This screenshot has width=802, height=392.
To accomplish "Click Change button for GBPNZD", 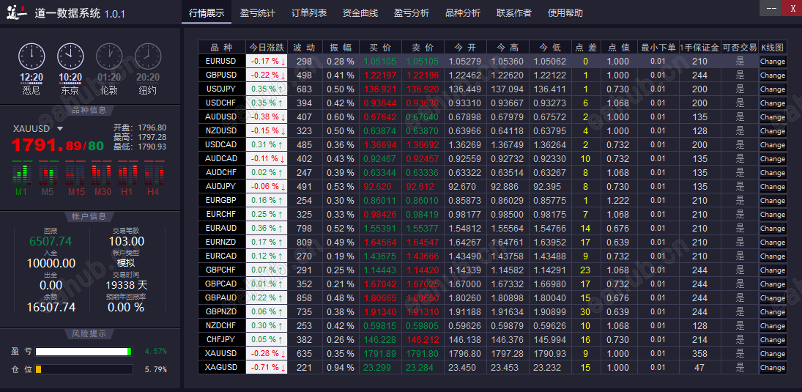I will tap(772, 311).
